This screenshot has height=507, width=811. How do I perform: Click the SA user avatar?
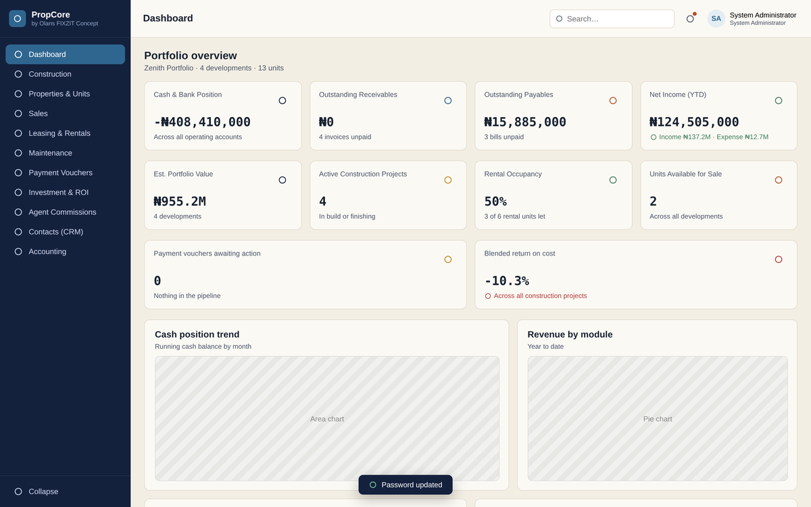pos(716,19)
